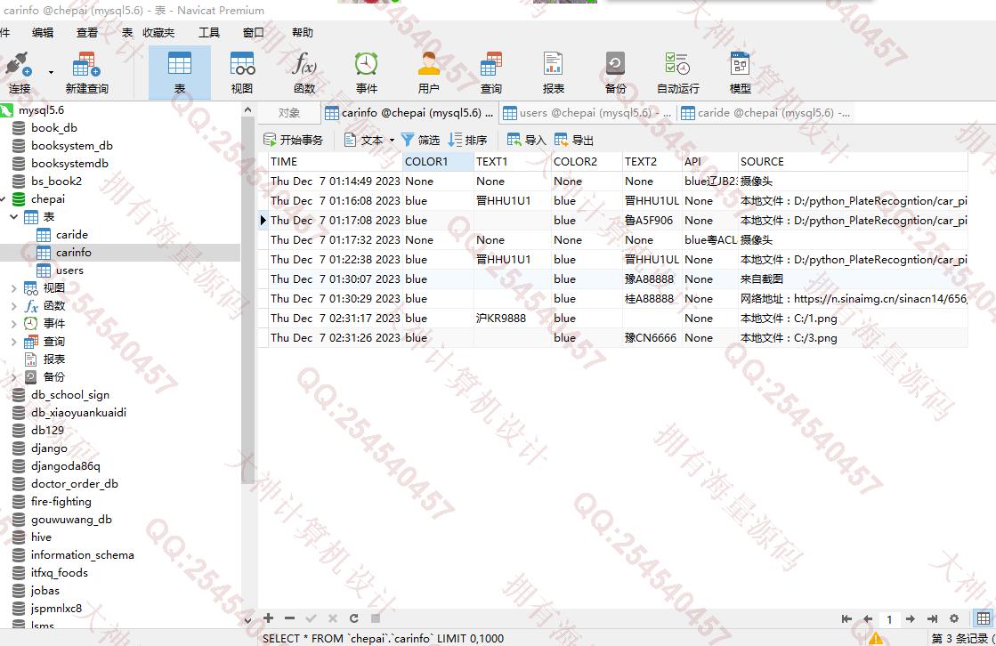Switch to the users @chepai tab

[x=587, y=113]
